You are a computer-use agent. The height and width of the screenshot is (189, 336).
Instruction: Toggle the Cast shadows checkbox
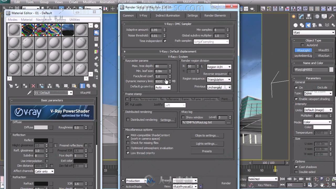pyautogui.click(x=296, y=167)
